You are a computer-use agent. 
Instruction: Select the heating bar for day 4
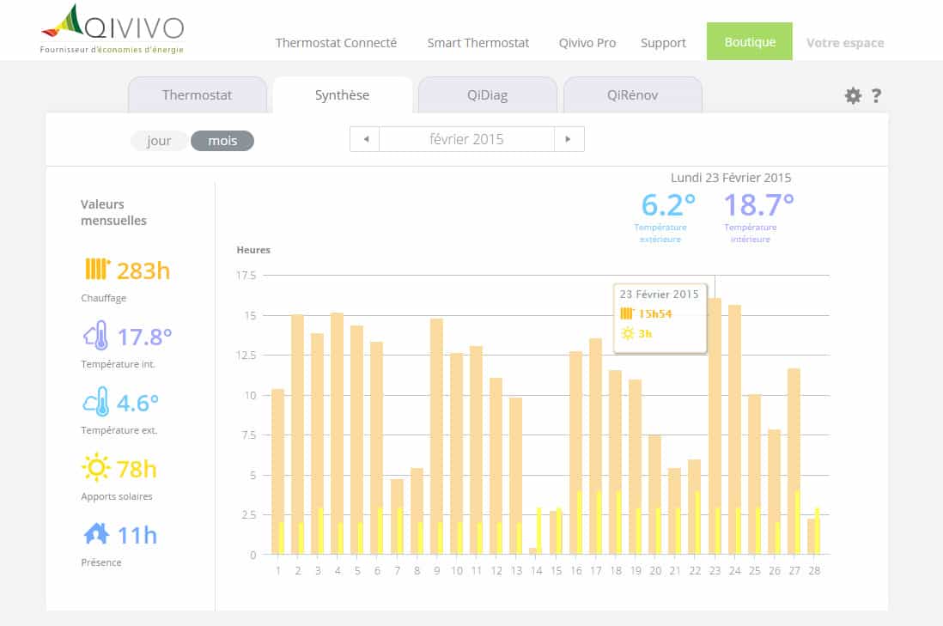pyautogui.click(x=338, y=433)
